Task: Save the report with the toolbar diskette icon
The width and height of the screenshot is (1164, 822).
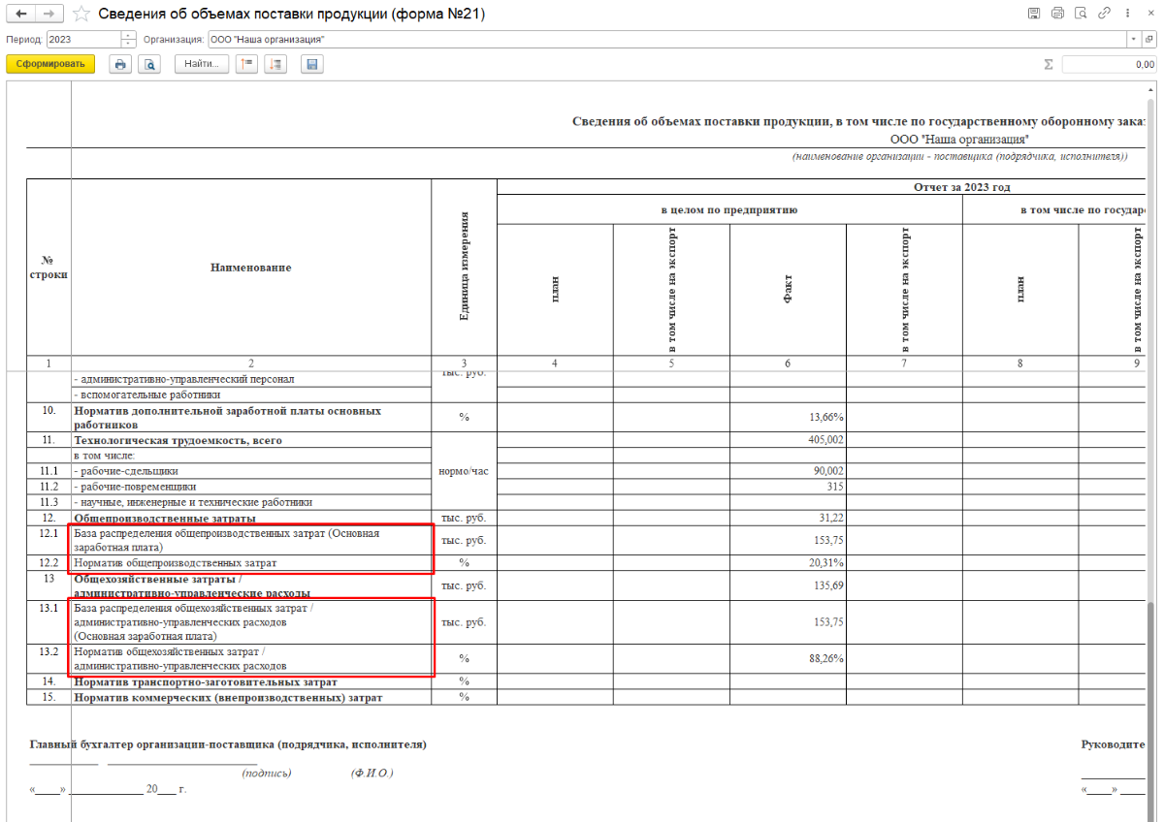Action: point(311,64)
